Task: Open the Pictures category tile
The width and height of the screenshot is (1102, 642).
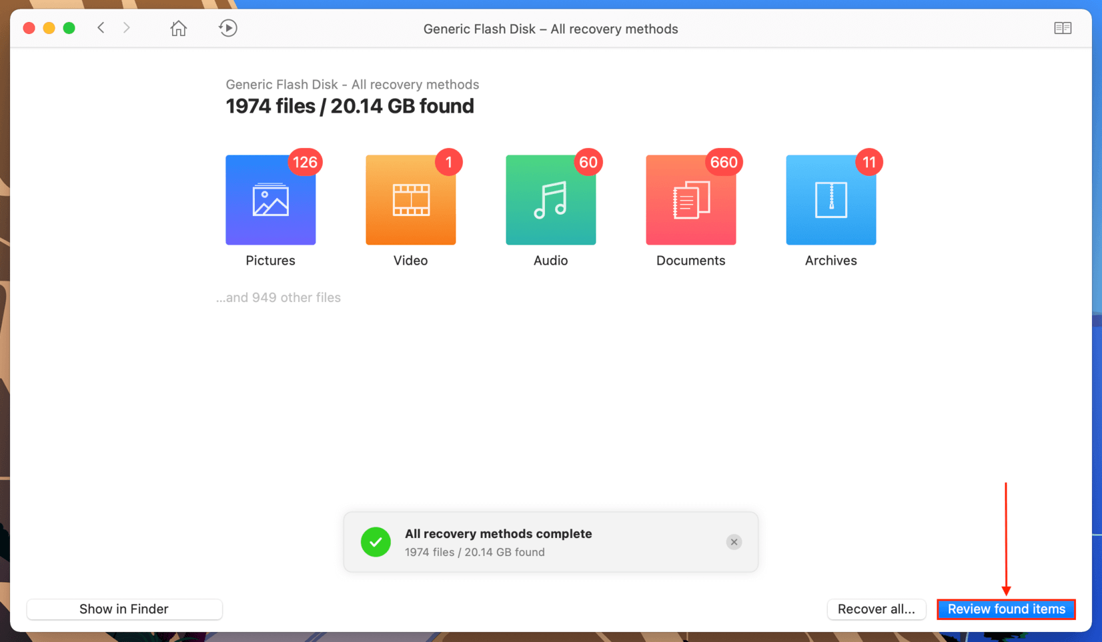Action: [x=270, y=200]
